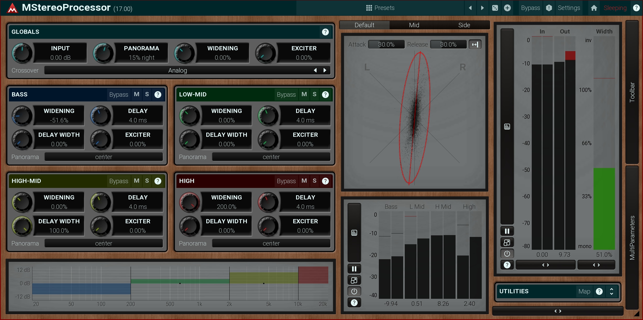The width and height of the screenshot is (643, 320).
Task: Click pop-out icon below band meters
Action: (x=354, y=280)
